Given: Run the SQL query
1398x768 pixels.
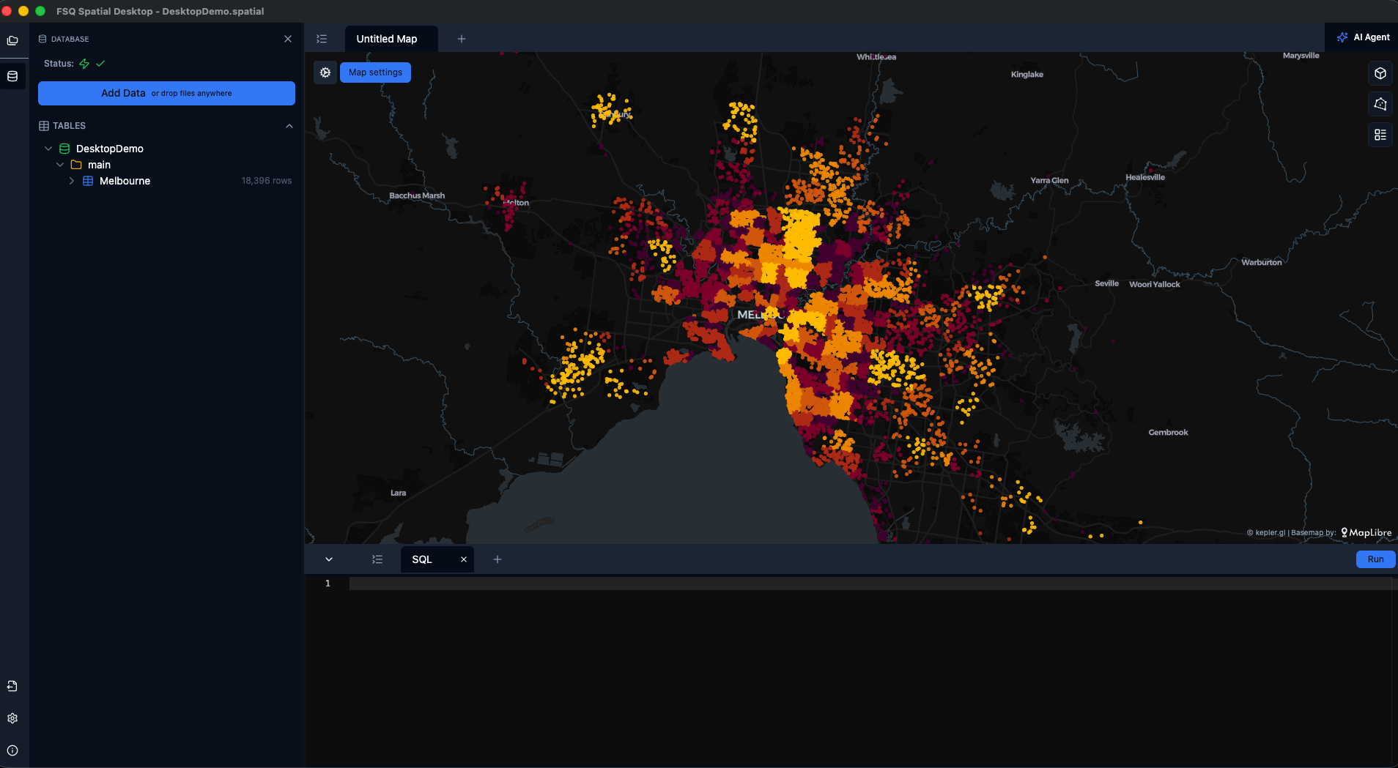Looking at the screenshot, I should point(1375,559).
